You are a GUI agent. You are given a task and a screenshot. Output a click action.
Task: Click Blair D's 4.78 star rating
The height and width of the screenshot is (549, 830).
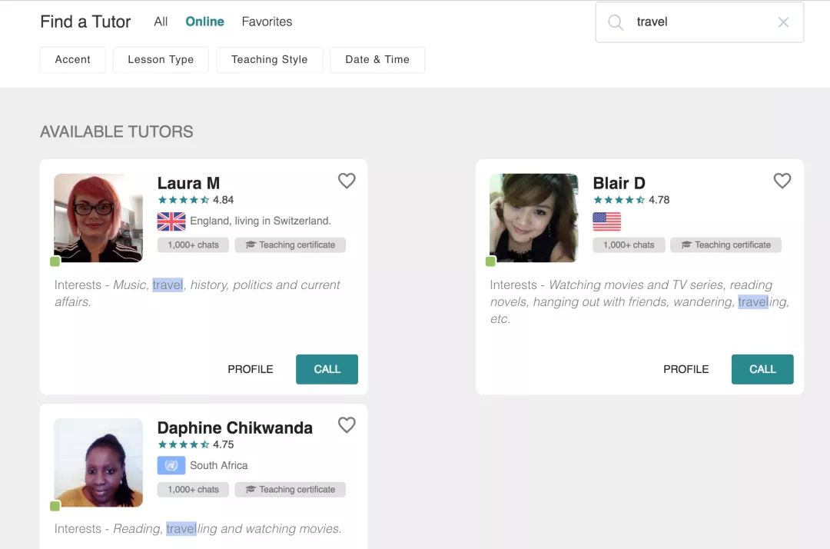pos(632,200)
